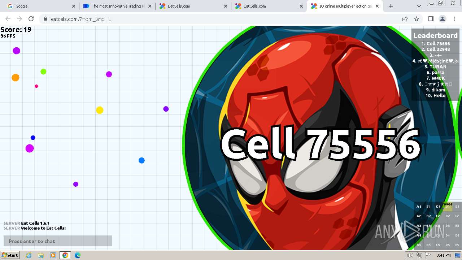This screenshot has height=260, width=462.
Task: Open the Chrome profile avatar
Action: [x=442, y=19]
